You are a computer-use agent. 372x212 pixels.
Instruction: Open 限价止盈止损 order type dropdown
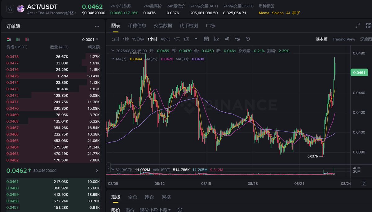(x=155, y=210)
